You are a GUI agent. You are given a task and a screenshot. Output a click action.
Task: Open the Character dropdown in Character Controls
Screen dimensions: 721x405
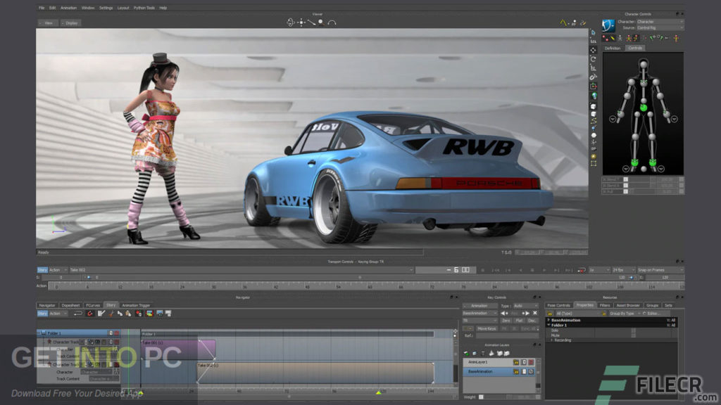660,22
